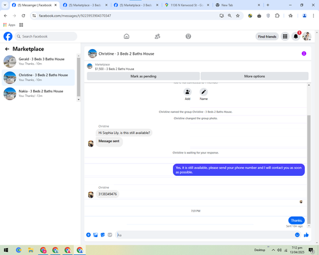Open conversation information purple icon
Image resolution: width=319 pixels, height=255 pixels.
(304, 54)
